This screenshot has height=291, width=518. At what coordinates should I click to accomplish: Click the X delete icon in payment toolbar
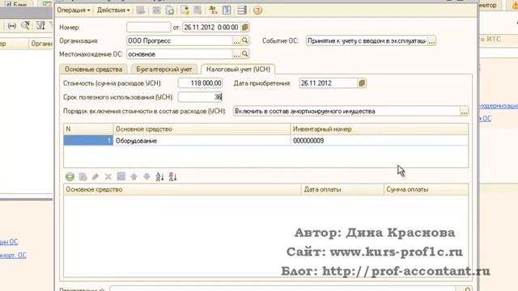[108, 177]
